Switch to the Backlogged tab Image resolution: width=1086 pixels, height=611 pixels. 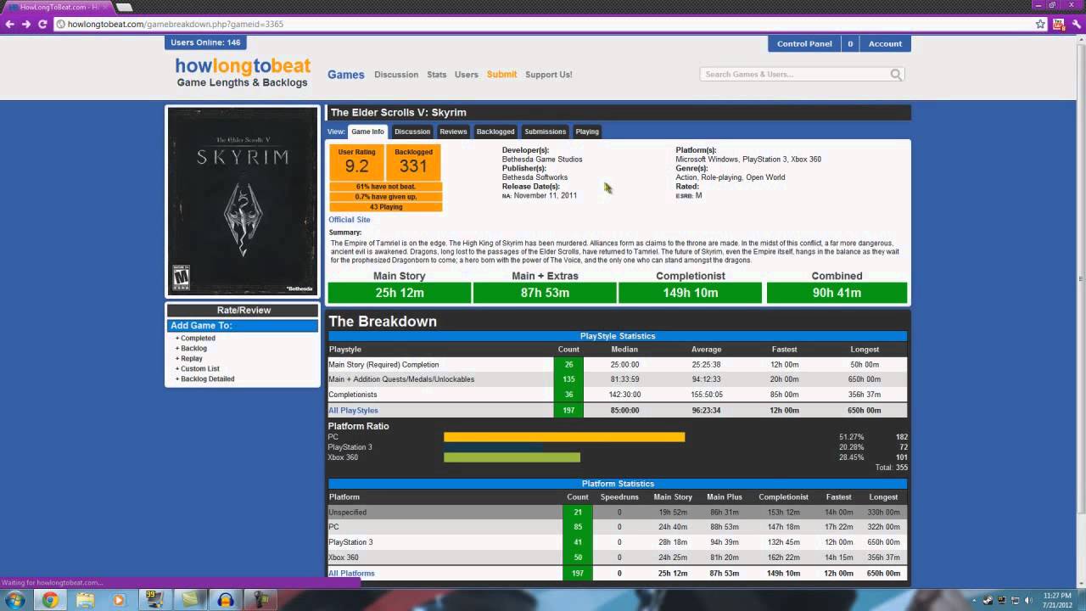coord(495,132)
